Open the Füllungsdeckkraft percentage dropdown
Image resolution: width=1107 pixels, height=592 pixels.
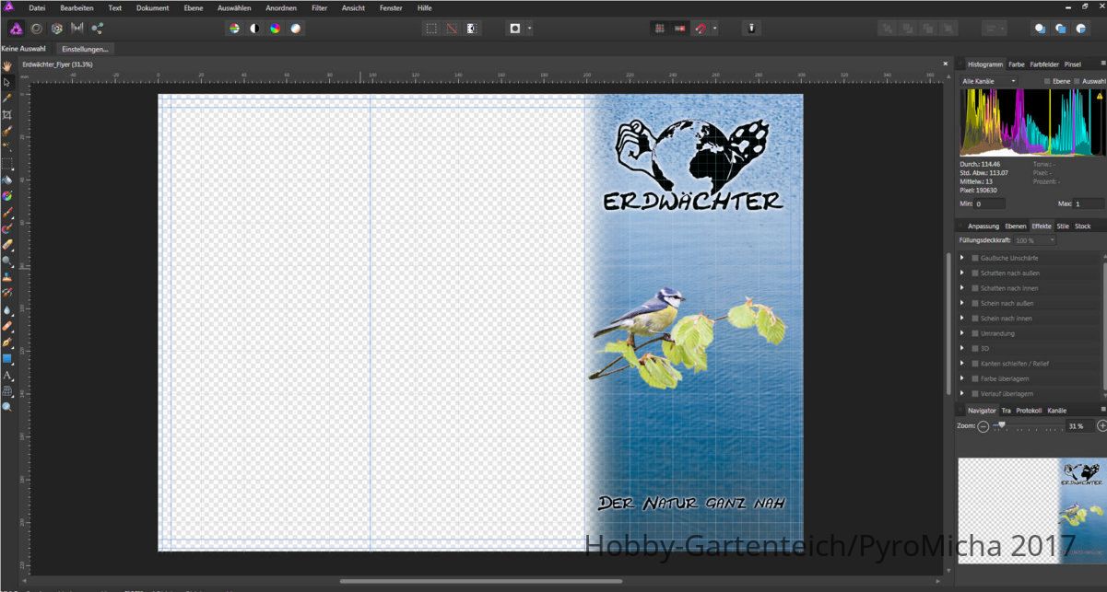click(1034, 240)
